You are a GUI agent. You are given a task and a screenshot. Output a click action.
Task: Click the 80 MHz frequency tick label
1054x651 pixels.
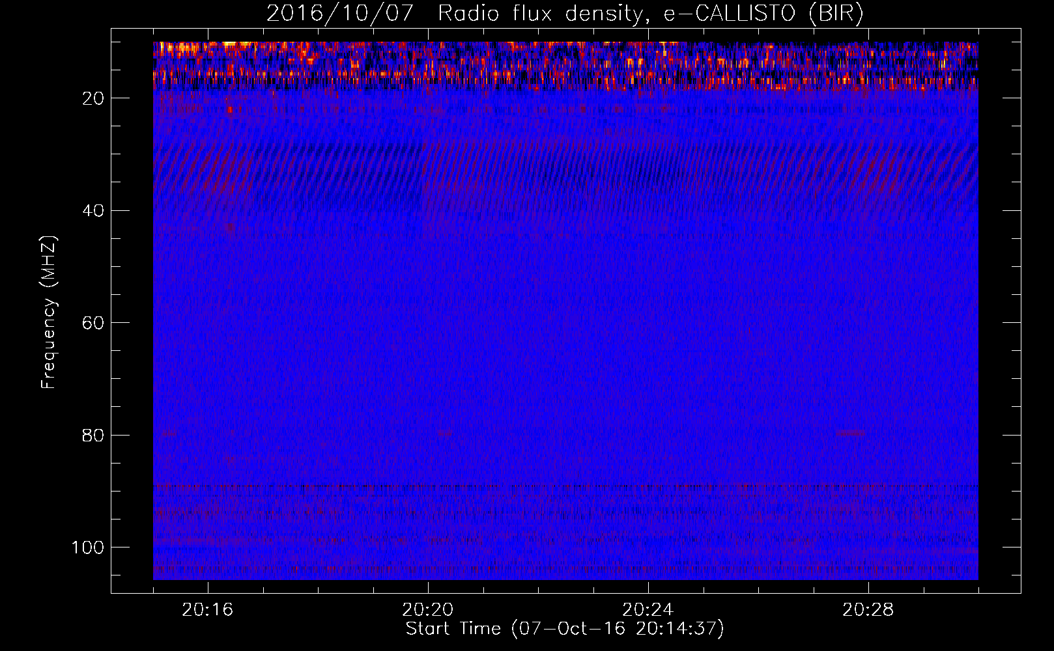[x=93, y=436]
